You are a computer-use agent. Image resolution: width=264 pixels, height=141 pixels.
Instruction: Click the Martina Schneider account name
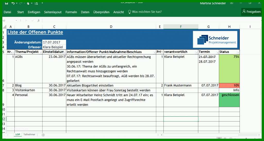click(x=213, y=3)
